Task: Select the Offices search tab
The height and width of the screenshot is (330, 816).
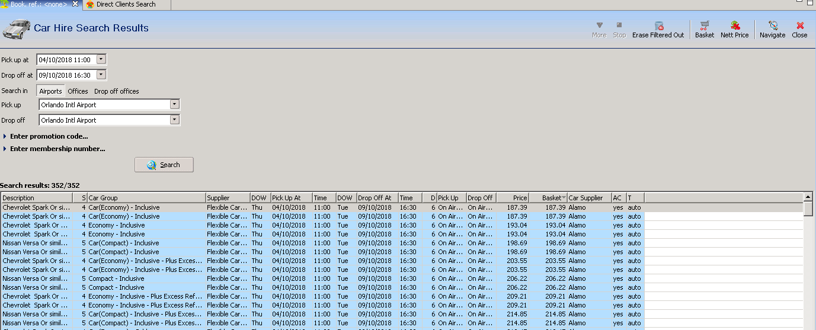Action: (78, 91)
